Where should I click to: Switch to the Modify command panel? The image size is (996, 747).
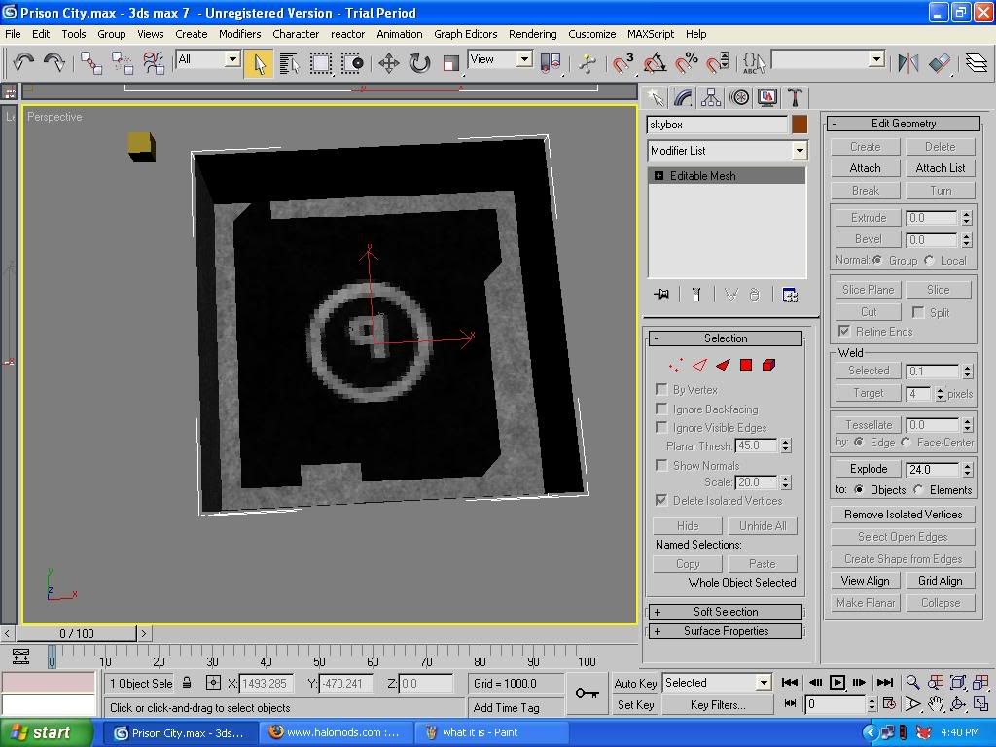pyautogui.click(x=684, y=98)
